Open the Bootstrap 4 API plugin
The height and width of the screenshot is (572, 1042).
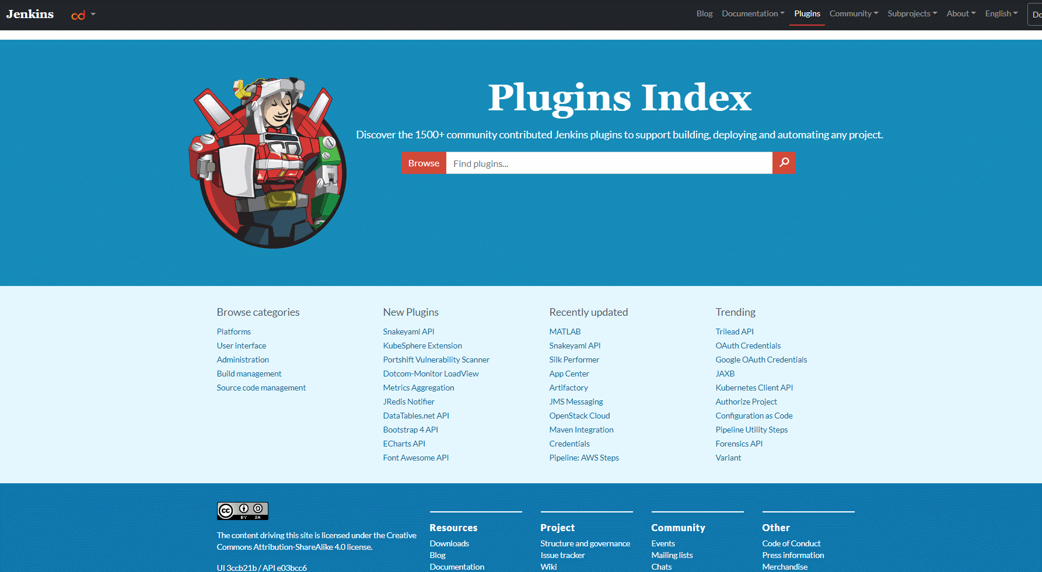(x=410, y=430)
